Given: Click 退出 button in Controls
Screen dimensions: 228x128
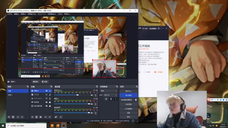Looking at the screenshot, I should (129, 117).
